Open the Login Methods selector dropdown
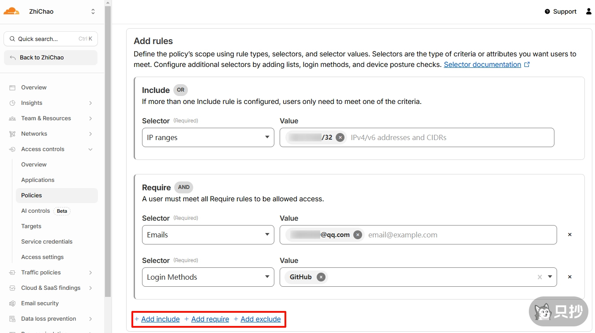The height and width of the screenshot is (333, 595). click(x=208, y=277)
